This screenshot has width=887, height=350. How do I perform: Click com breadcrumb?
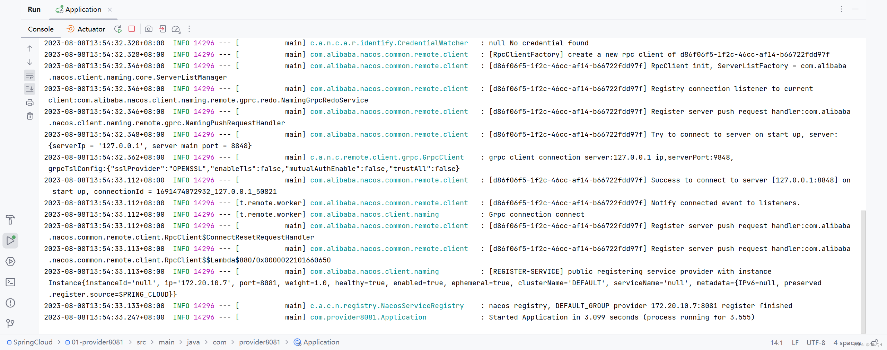219,342
